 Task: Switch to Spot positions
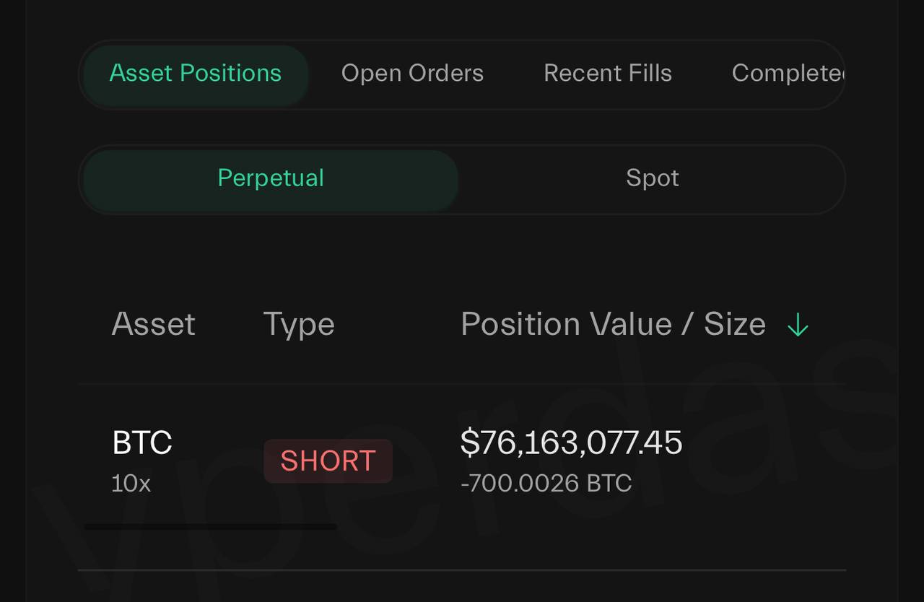[x=652, y=179]
